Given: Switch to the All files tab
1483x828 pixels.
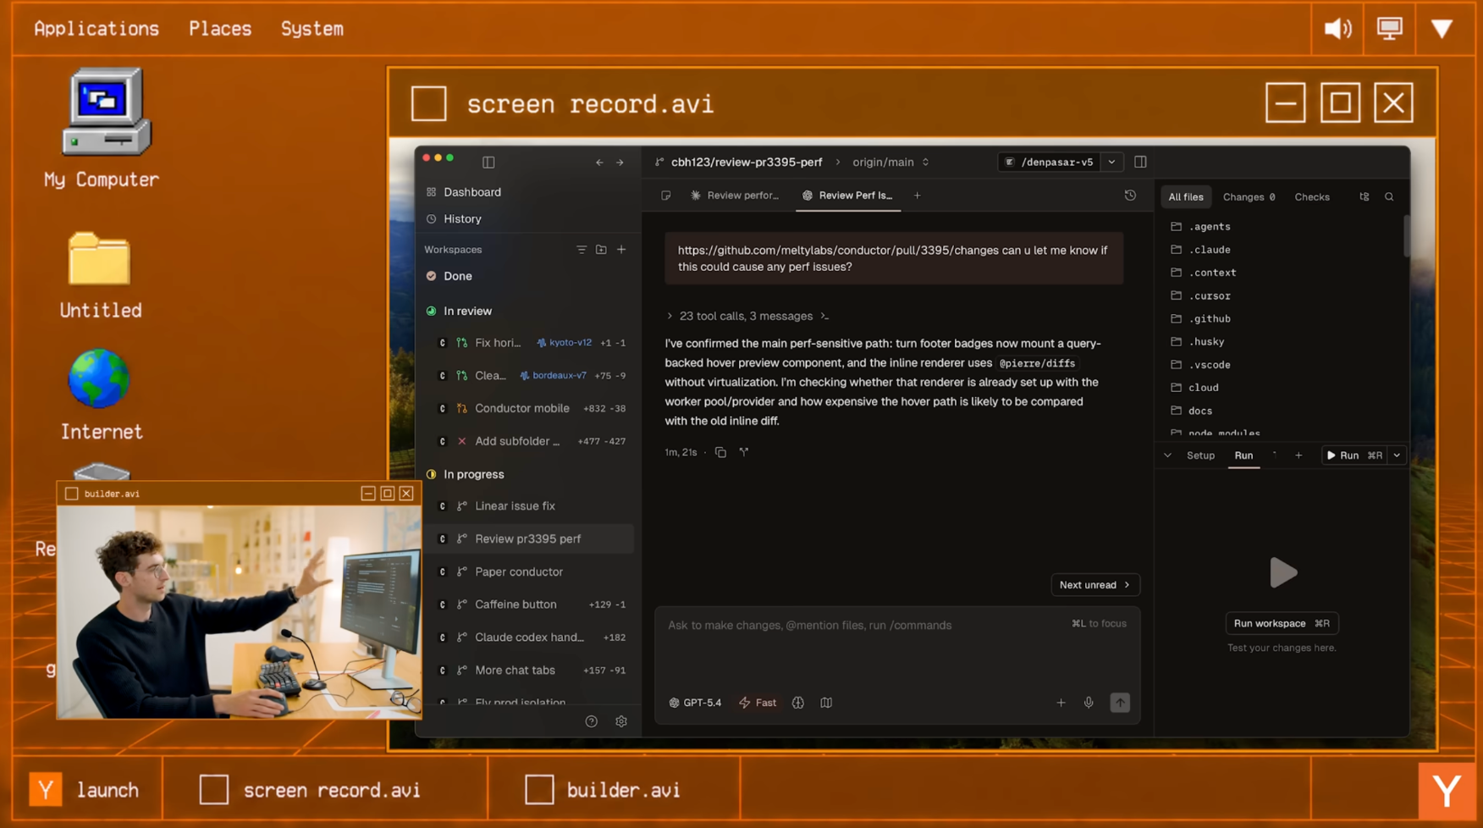Looking at the screenshot, I should click(1186, 197).
